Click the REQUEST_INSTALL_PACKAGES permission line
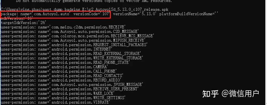This screenshot has height=105, width=267. pos(74,45)
